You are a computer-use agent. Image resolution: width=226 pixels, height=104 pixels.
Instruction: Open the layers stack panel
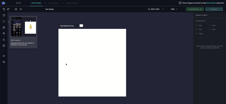click(x=4, y=56)
